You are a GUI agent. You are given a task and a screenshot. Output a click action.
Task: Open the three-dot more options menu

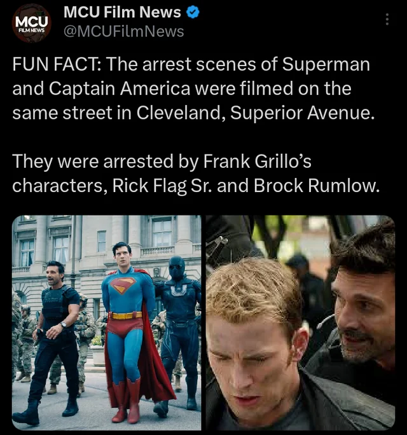387,20
